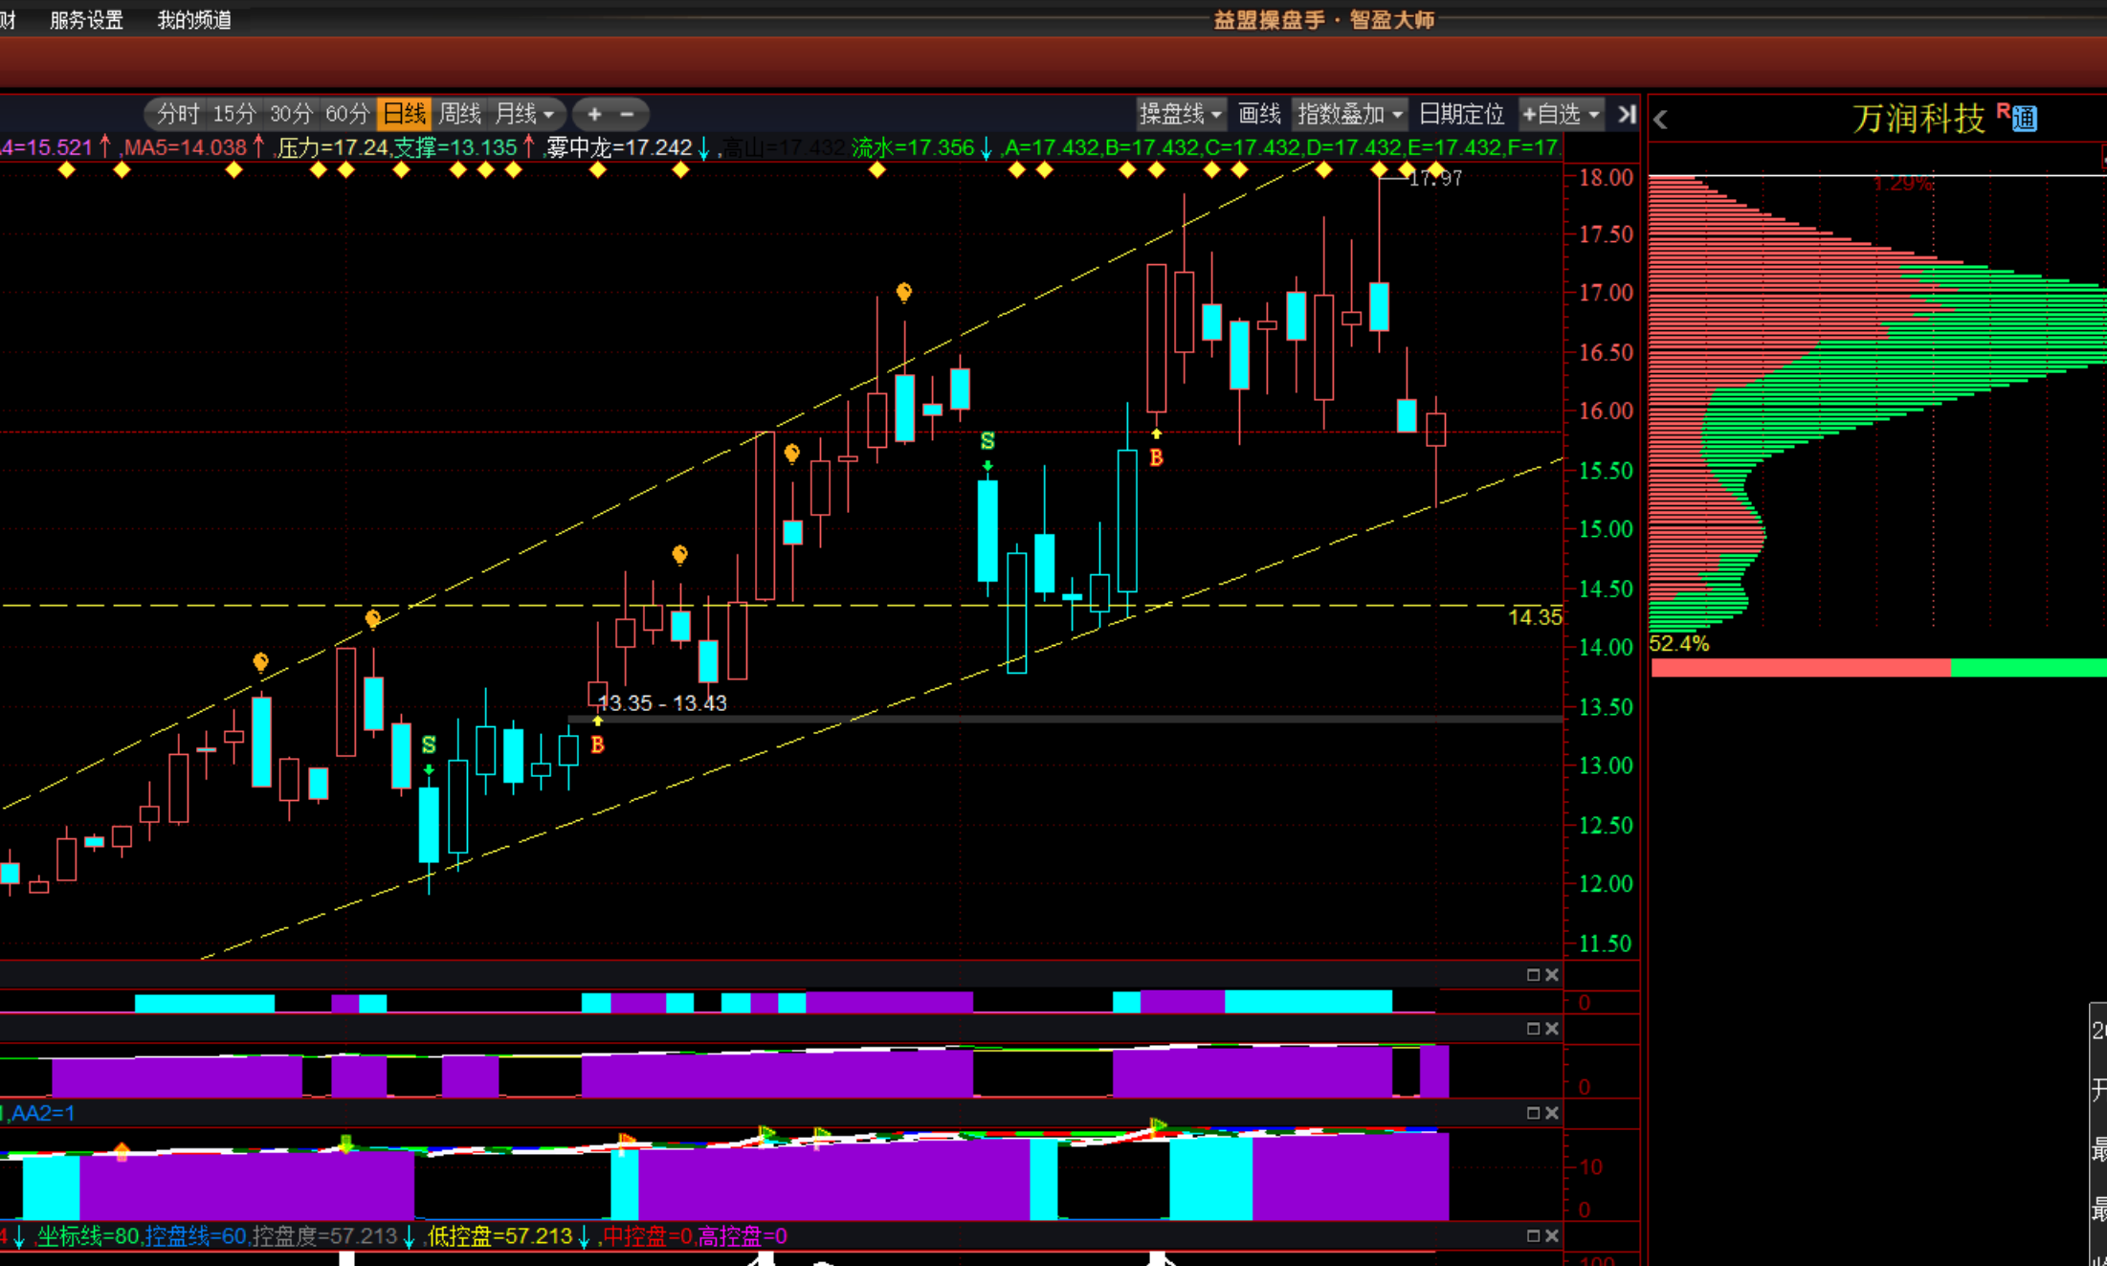Maximize the 控盘度 indicator panel
The height and width of the screenshot is (1266, 2107).
(x=1533, y=1235)
